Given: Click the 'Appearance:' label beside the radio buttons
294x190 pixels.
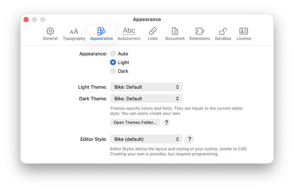Looking at the screenshot, I should pyautogui.click(x=93, y=54).
